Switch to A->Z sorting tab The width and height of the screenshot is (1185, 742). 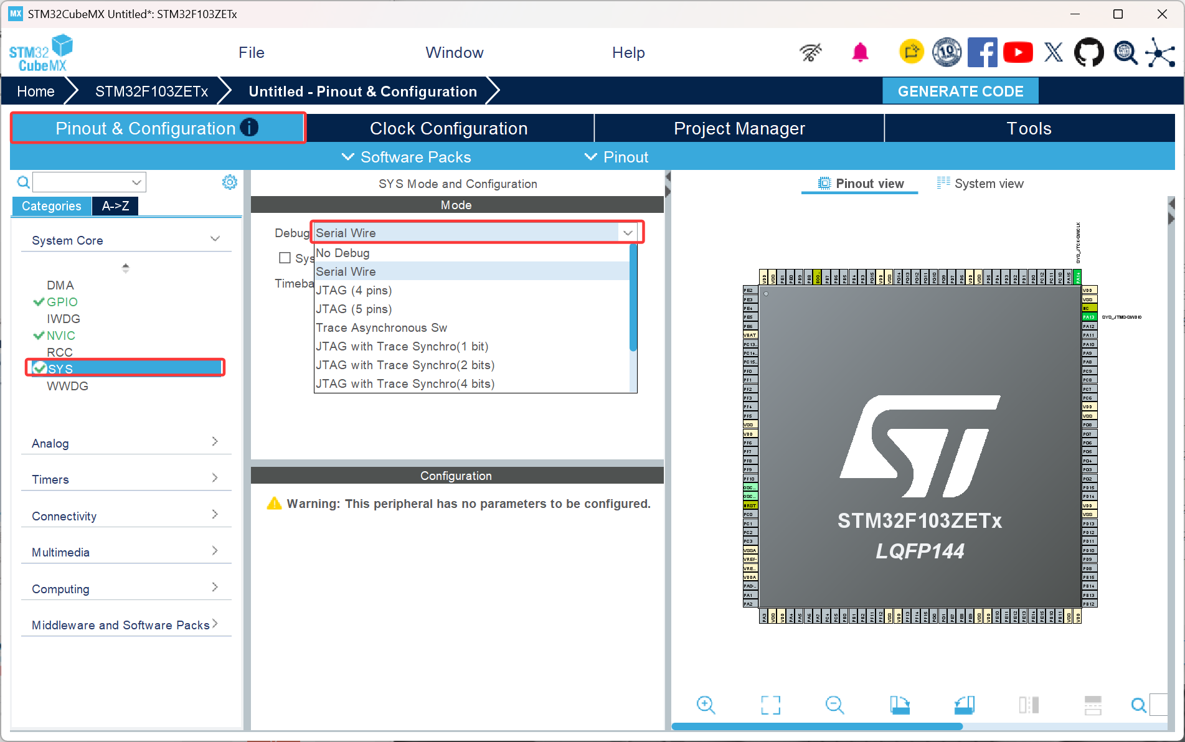[115, 206]
